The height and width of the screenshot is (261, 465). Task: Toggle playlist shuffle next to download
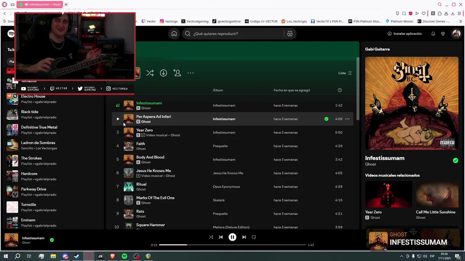pos(150,73)
